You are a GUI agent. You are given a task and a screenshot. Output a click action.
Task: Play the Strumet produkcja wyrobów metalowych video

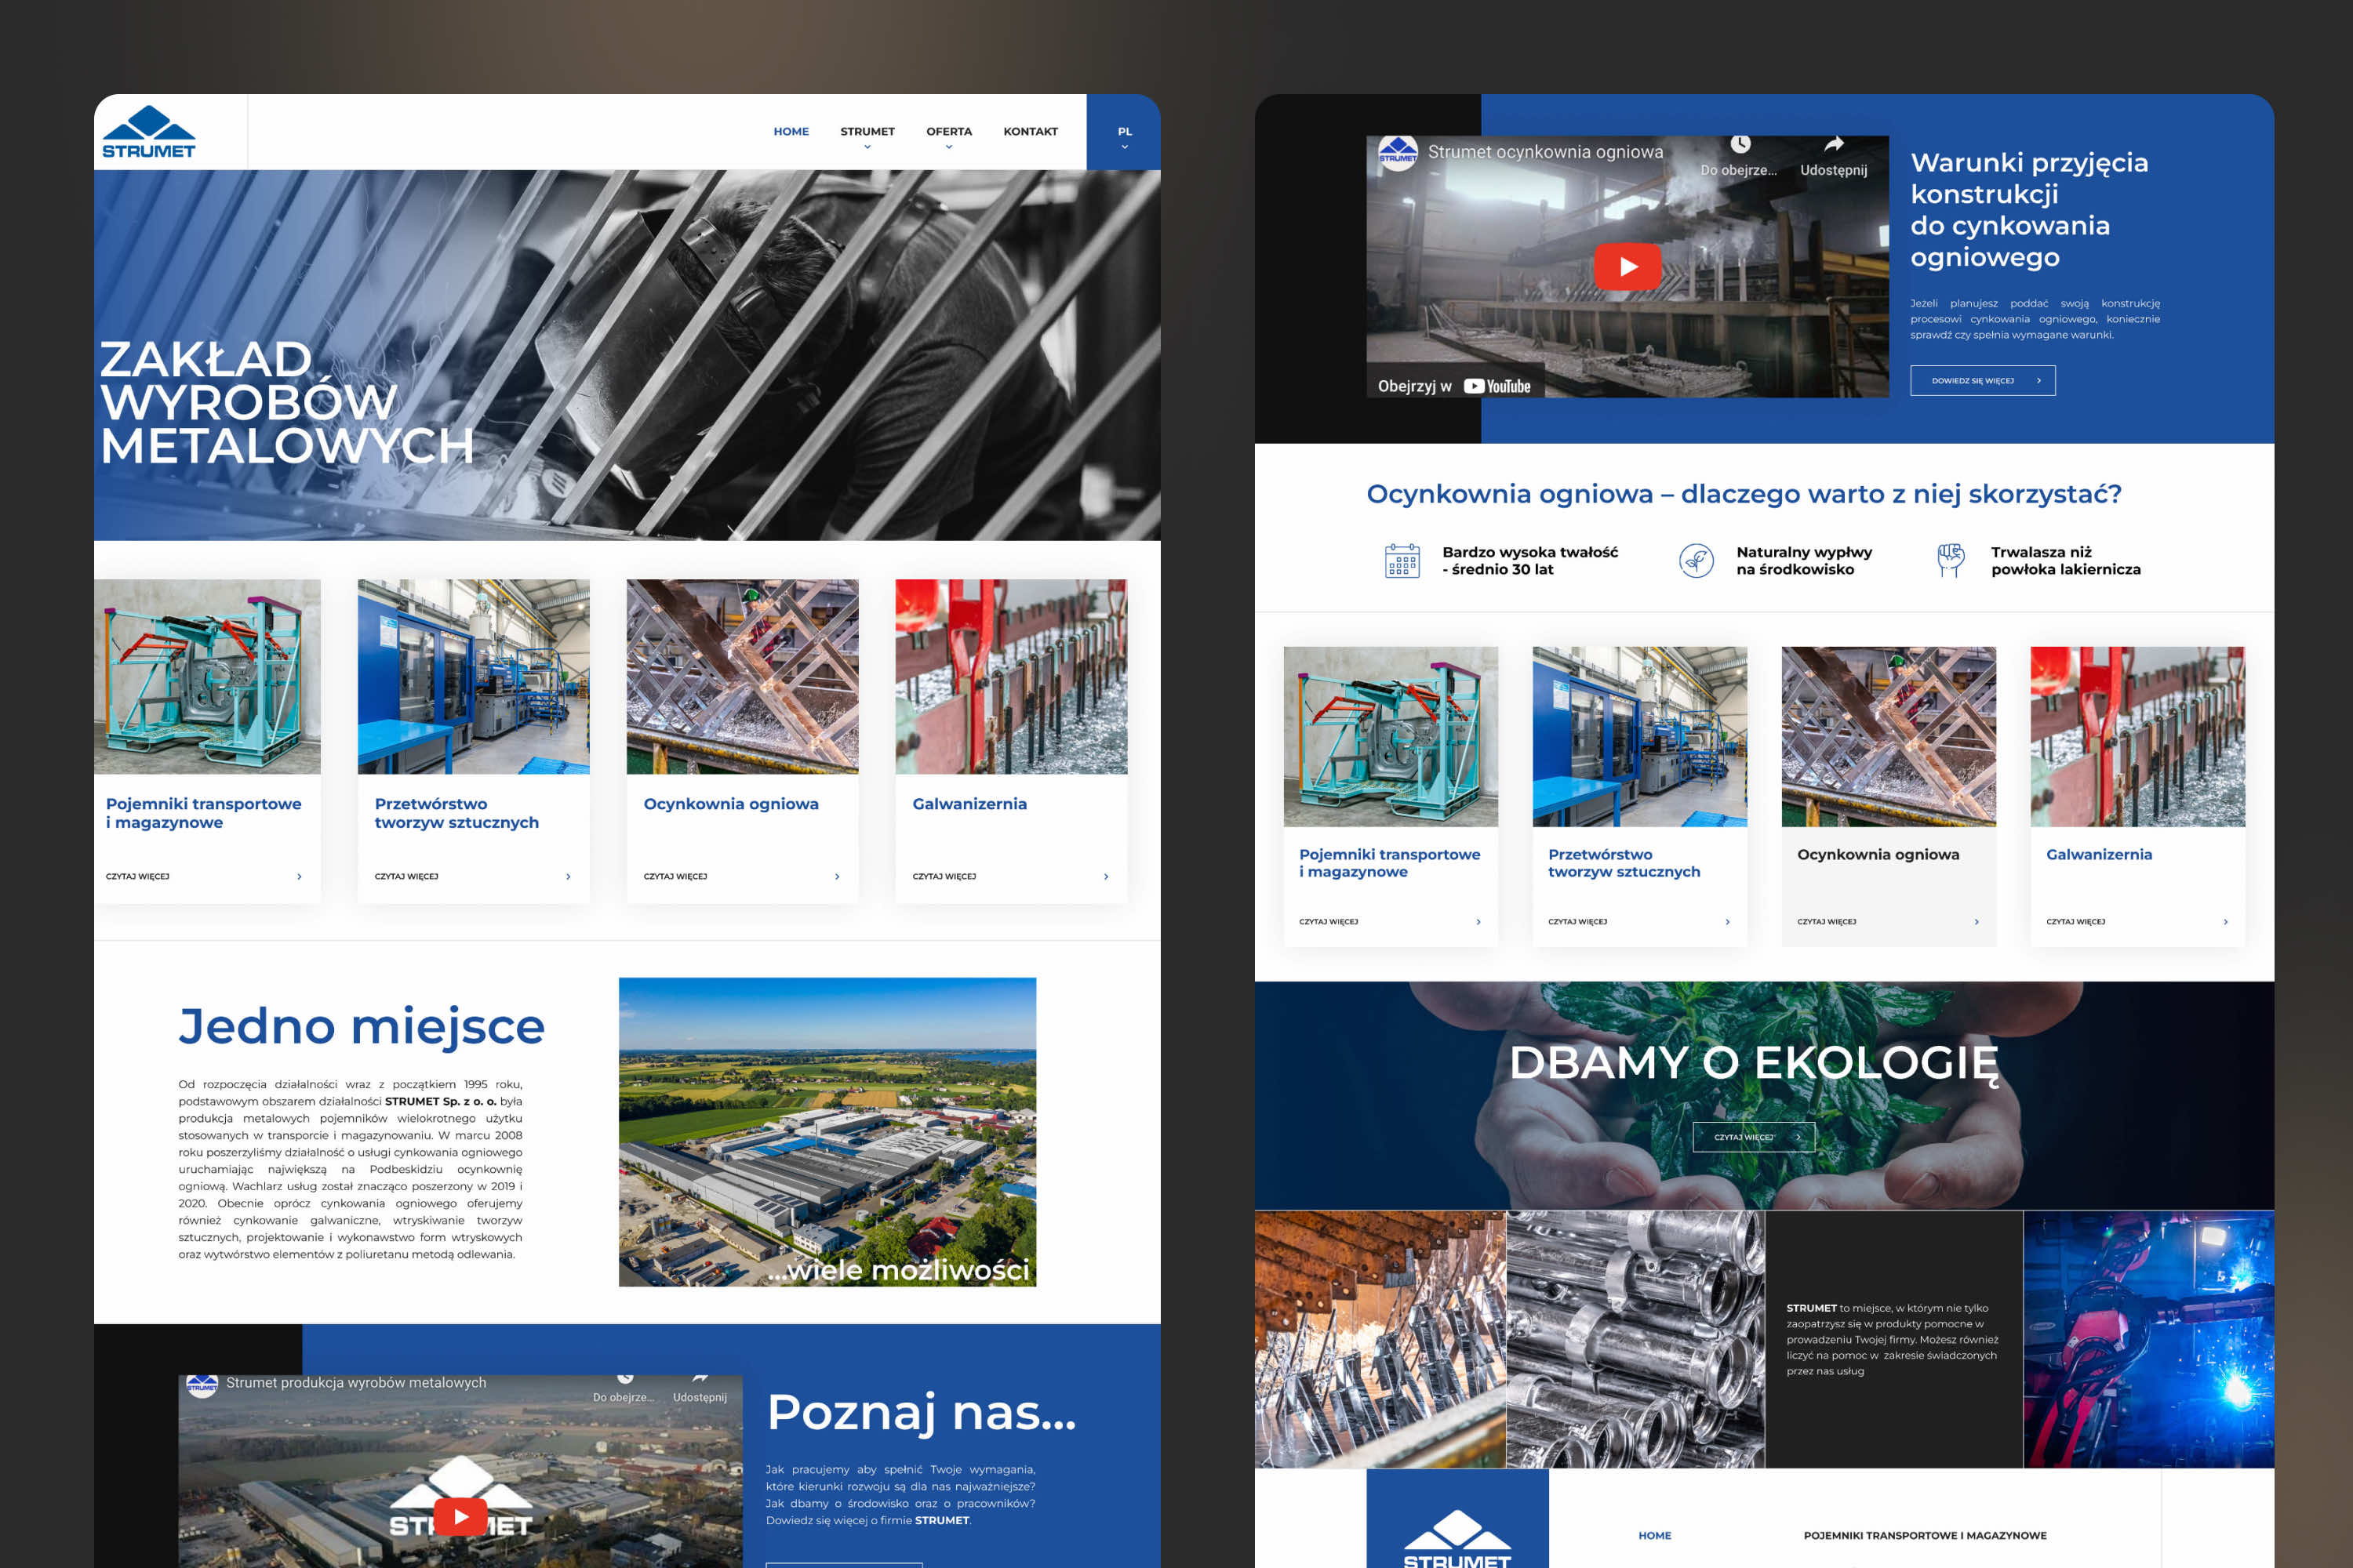coord(460,1516)
